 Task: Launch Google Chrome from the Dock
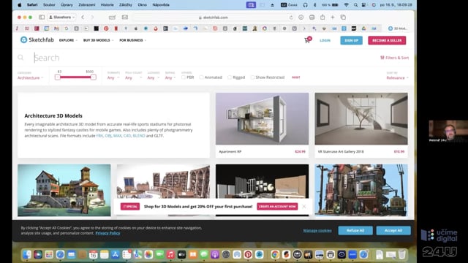(x=275, y=254)
